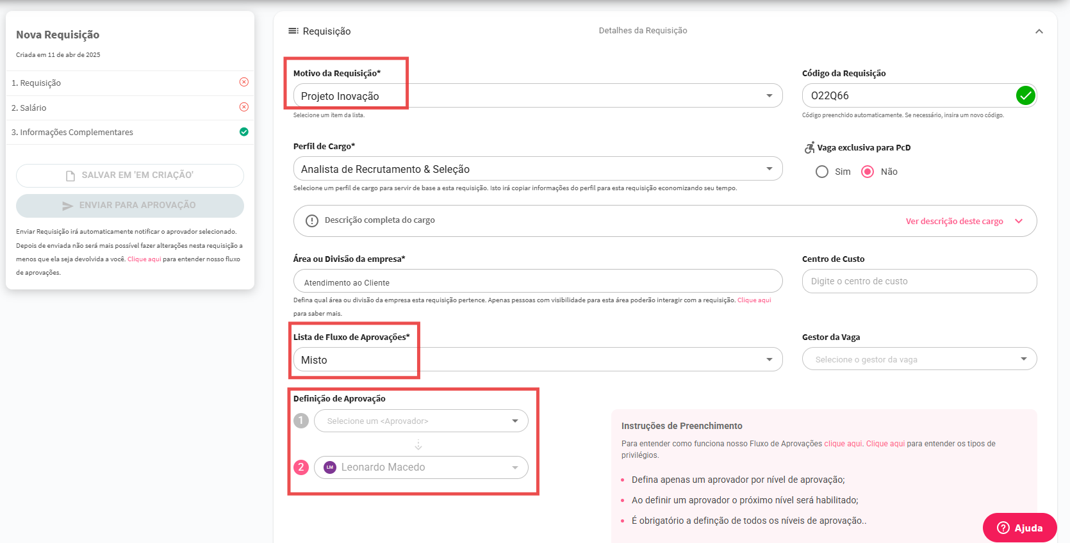Click the info icon next to Descrição completa do cargo
The width and height of the screenshot is (1070, 543).
(312, 221)
